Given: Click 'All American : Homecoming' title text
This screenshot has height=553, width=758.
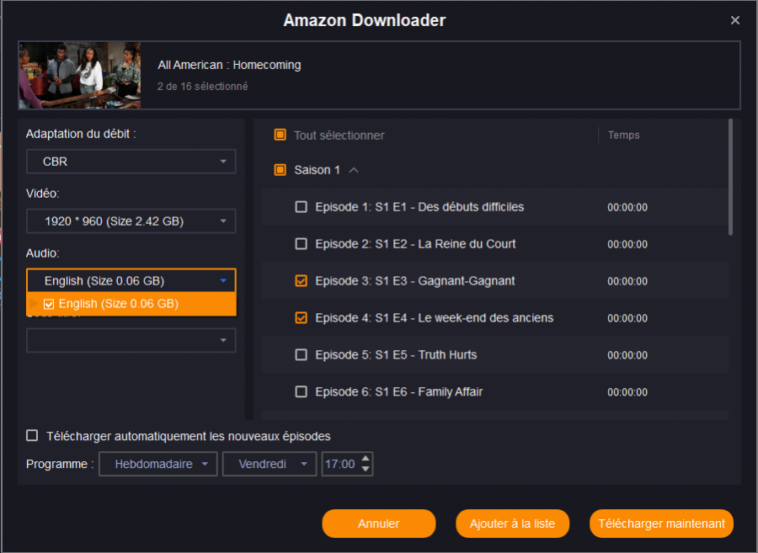Looking at the screenshot, I should coord(229,65).
